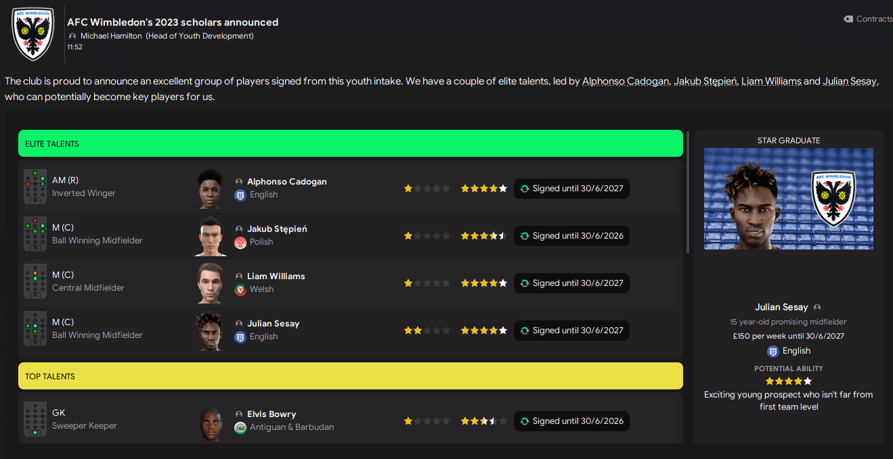Viewport: 893px width, 459px height.
Task: Click Julian Sesay's signed until 30/6/2027 button
Action: 571,331
